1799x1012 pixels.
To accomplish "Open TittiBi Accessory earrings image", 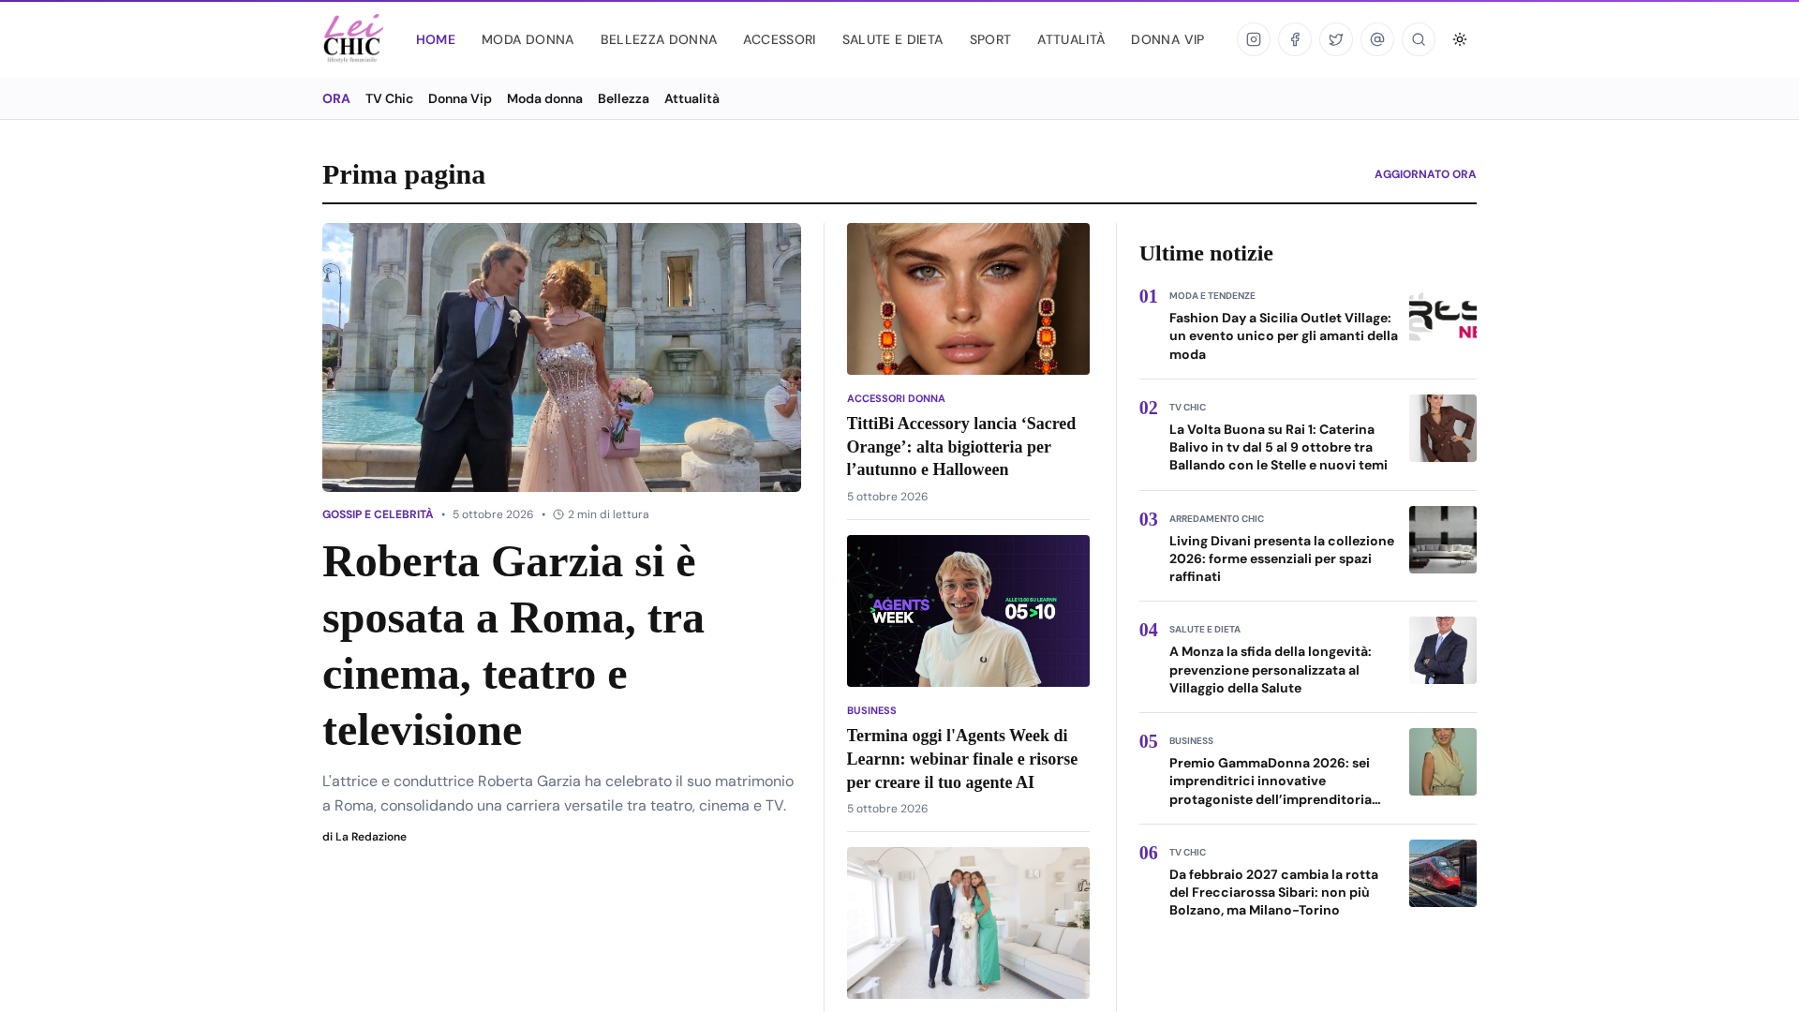I will coord(968,299).
